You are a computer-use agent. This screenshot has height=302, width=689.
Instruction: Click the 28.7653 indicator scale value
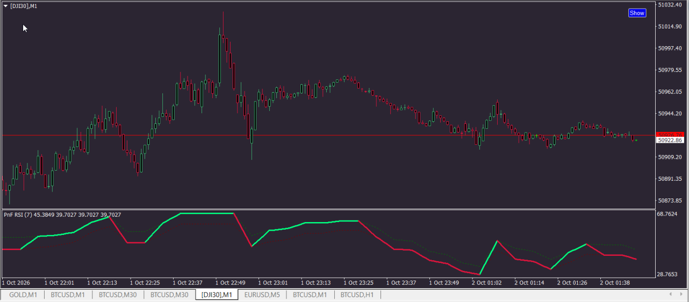point(668,274)
